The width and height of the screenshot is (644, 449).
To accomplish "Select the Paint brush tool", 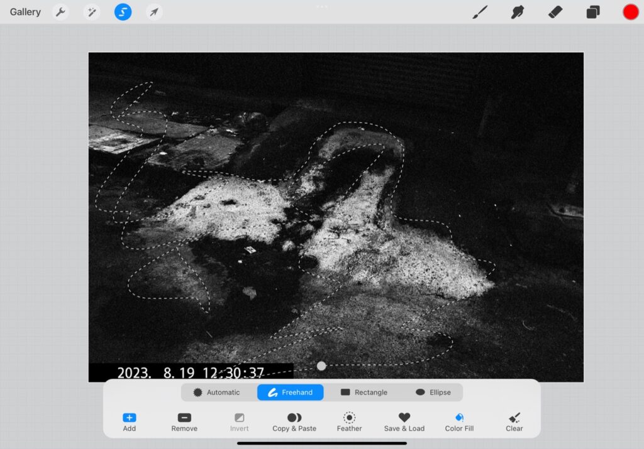I will [480, 12].
